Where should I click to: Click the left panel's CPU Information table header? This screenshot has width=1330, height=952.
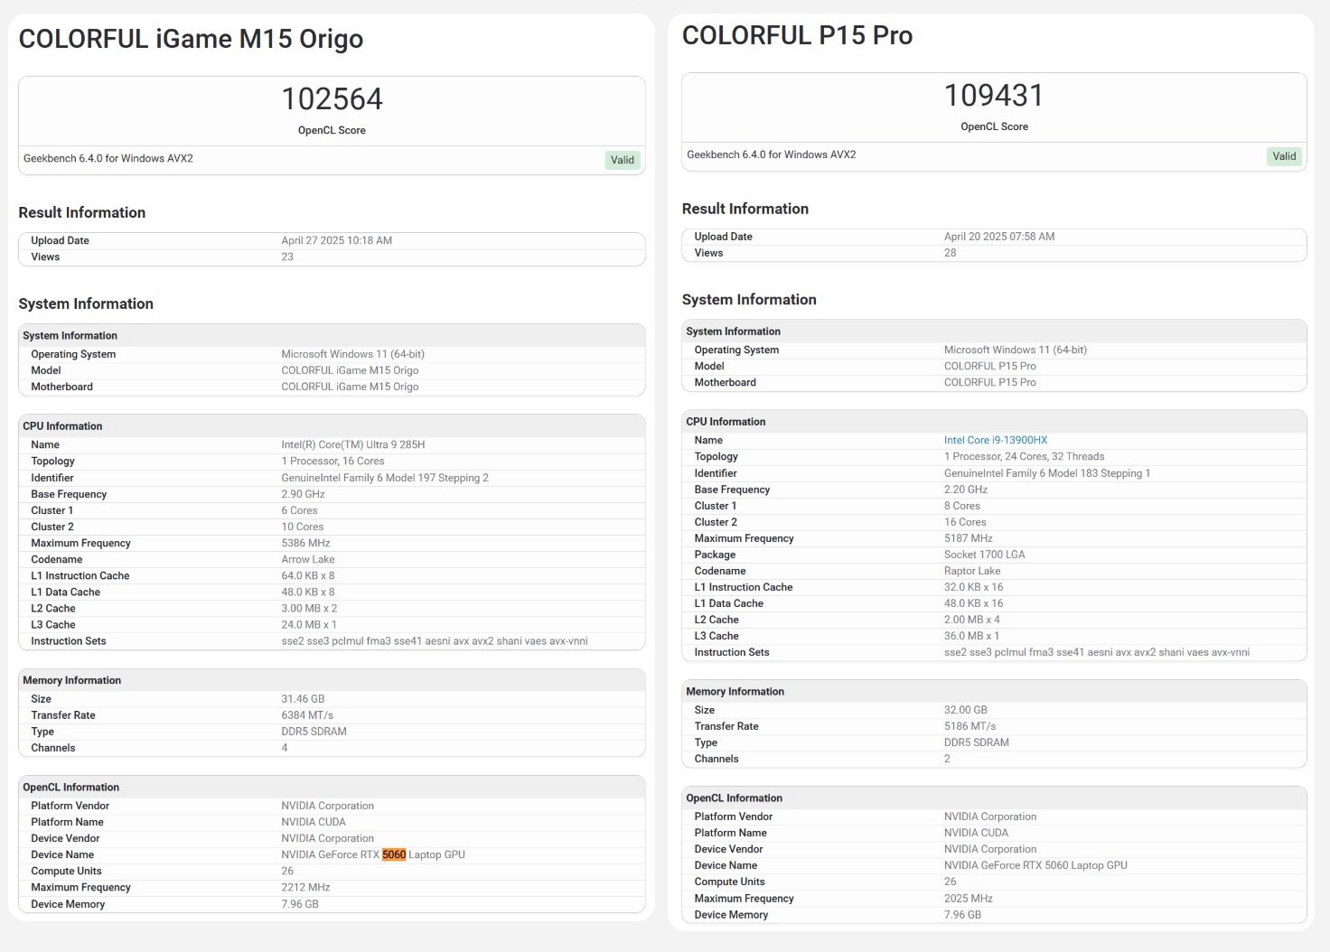tap(62, 426)
